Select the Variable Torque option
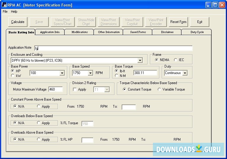Screen dimensions: 227x159 tap(159, 89)
